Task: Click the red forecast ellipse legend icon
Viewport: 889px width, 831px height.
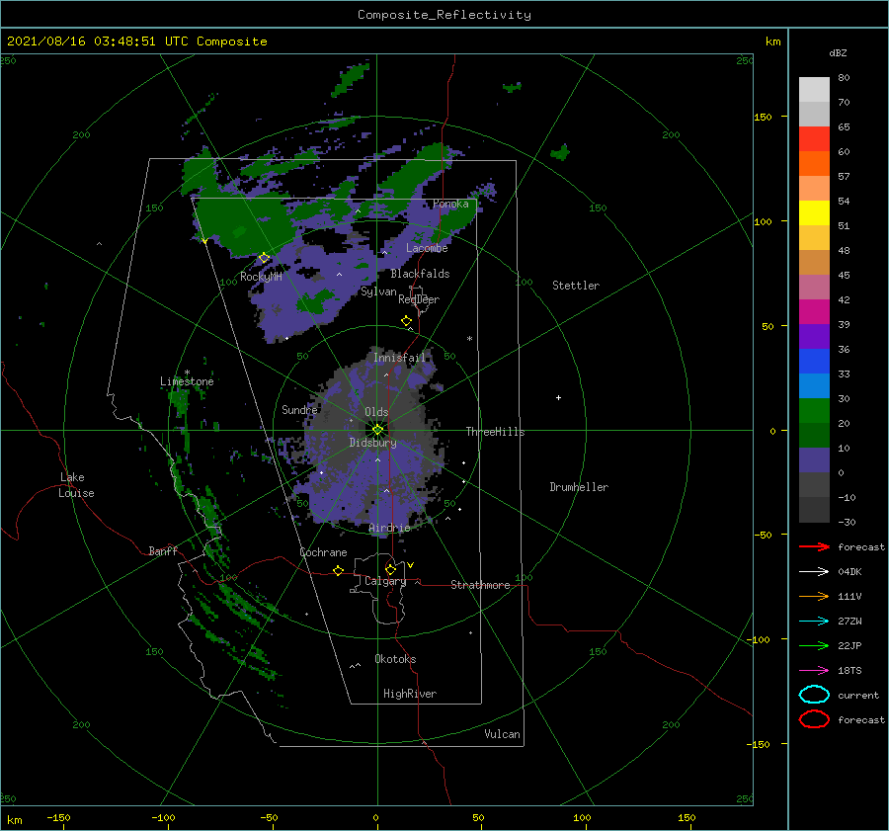Action: pos(814,719)
